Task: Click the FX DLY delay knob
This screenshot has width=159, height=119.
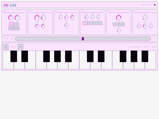Action: tap(139, 26)
